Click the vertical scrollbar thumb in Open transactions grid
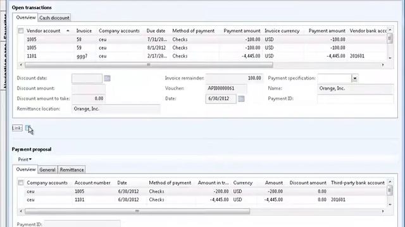Viewport: 405px width, 227px height. click(390, 39)
